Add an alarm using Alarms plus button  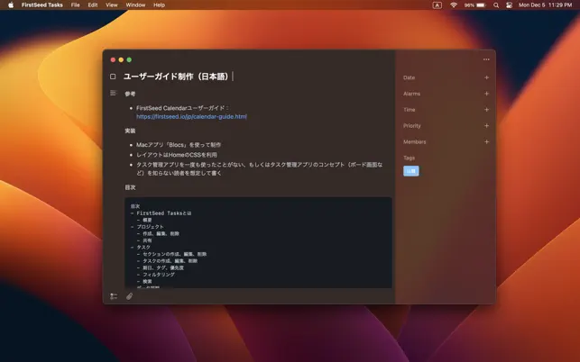click(486, 94)
